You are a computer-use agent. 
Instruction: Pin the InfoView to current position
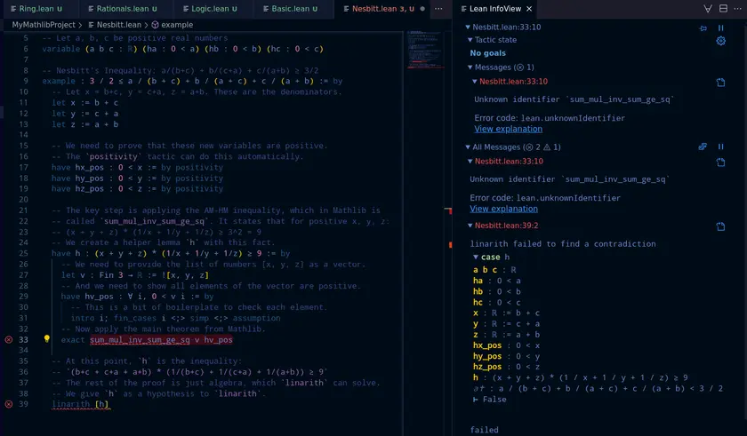click(703, 28)
